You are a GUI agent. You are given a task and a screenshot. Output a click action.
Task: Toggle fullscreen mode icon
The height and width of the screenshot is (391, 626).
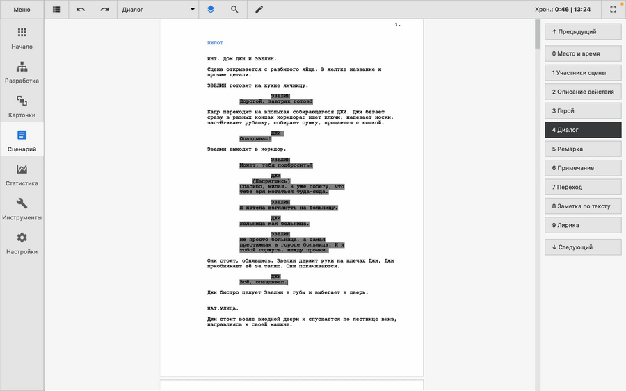point(613,9)
